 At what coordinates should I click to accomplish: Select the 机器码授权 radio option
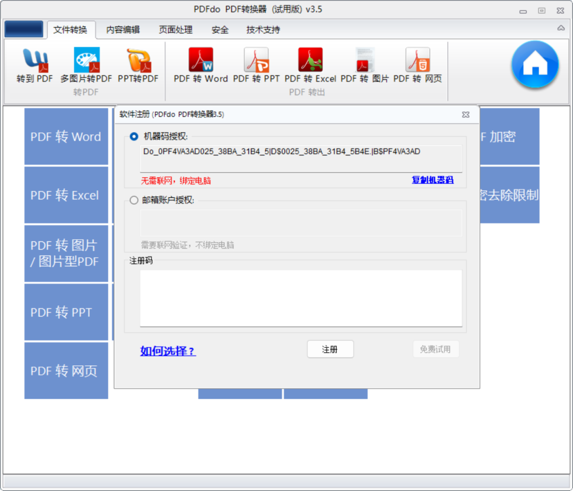coord(134,137)
